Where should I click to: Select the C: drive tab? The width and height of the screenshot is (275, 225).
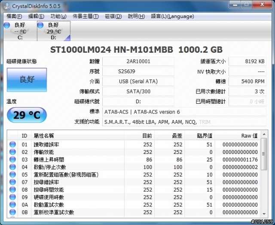click(20, 31)
